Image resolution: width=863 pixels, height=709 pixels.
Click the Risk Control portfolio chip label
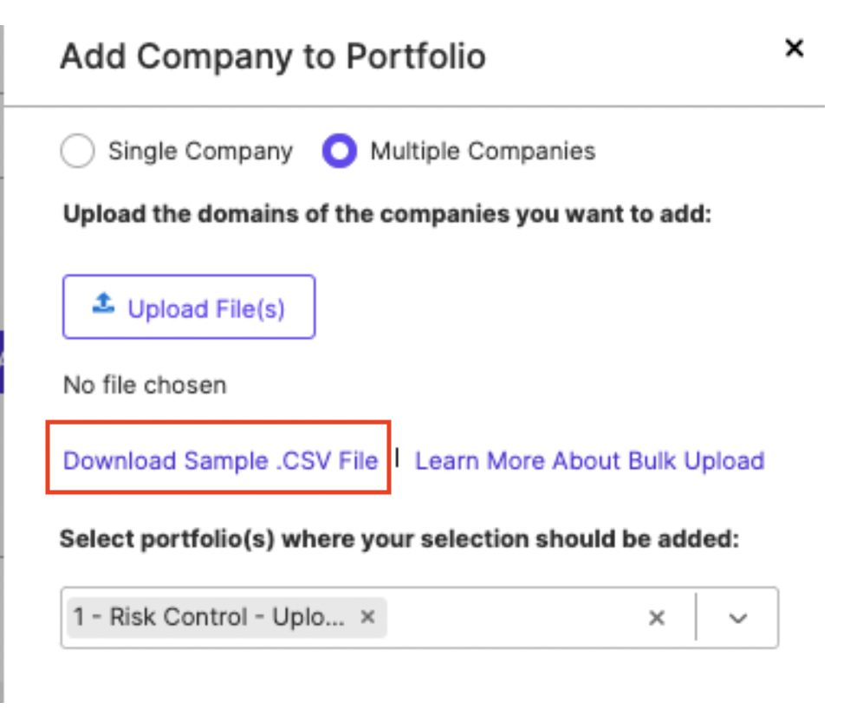pos(208,617)
